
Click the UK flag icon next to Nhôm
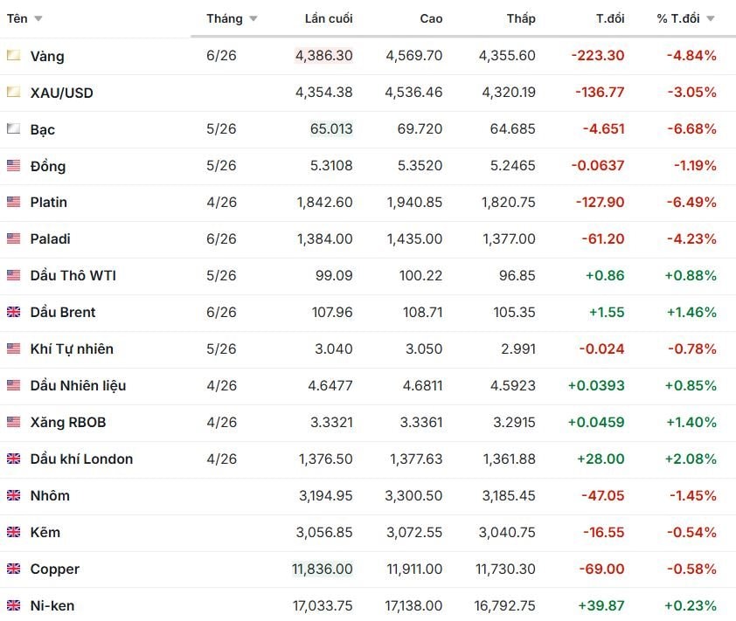(13, 496)
